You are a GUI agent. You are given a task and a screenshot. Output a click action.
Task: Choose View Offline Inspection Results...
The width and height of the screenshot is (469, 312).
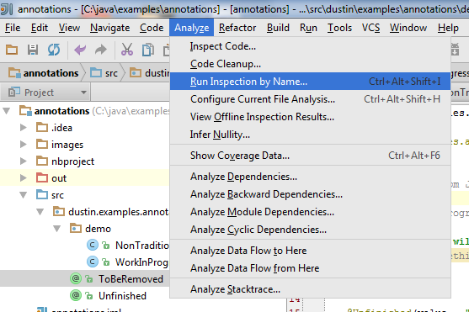coord(310,117)
